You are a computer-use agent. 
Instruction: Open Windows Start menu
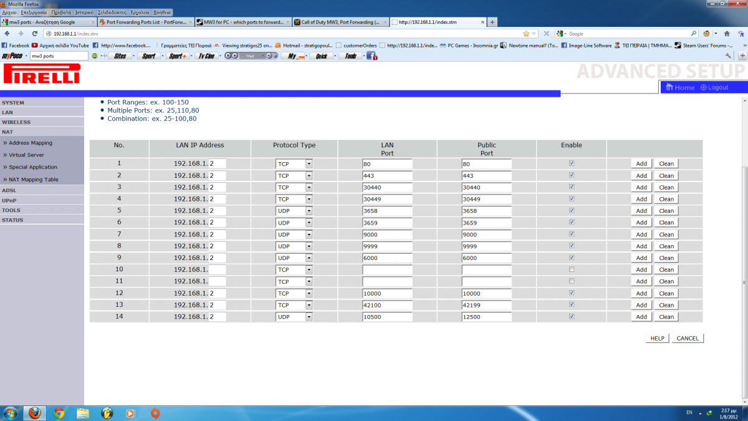[11, 413]
